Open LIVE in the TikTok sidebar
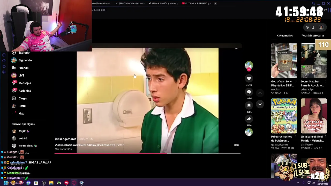This screenshot has height=186, width=331. coord(18,75)
